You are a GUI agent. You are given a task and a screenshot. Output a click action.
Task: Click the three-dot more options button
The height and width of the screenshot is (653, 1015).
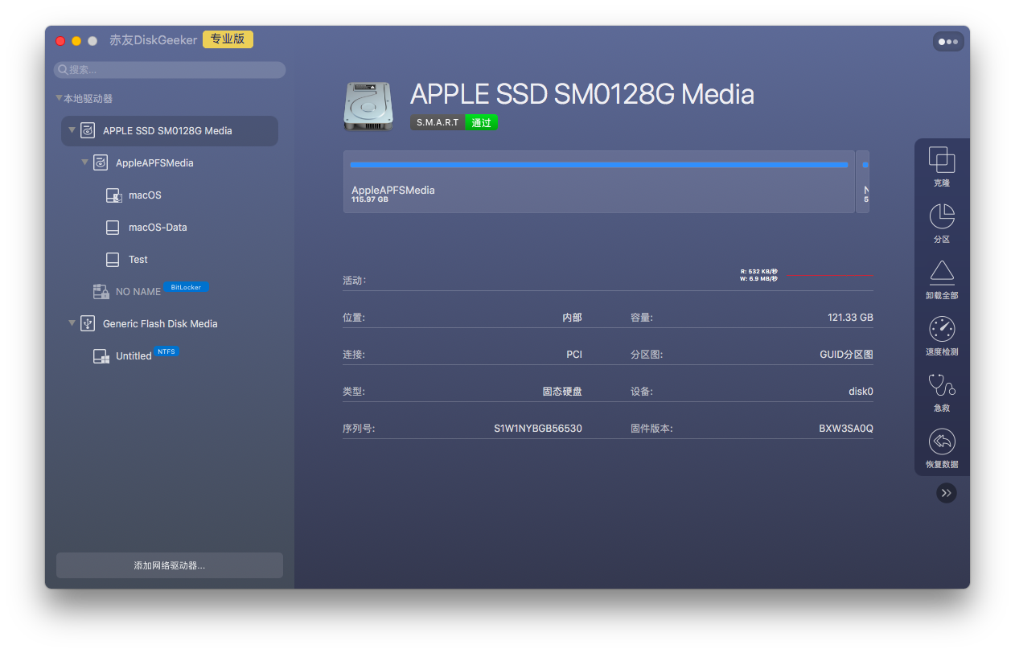click(948, 42)
